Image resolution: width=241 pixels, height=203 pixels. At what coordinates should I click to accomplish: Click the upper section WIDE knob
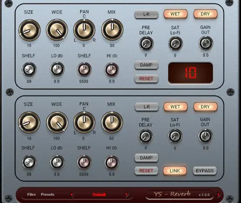pyautogui.click(x=57, y=30)
